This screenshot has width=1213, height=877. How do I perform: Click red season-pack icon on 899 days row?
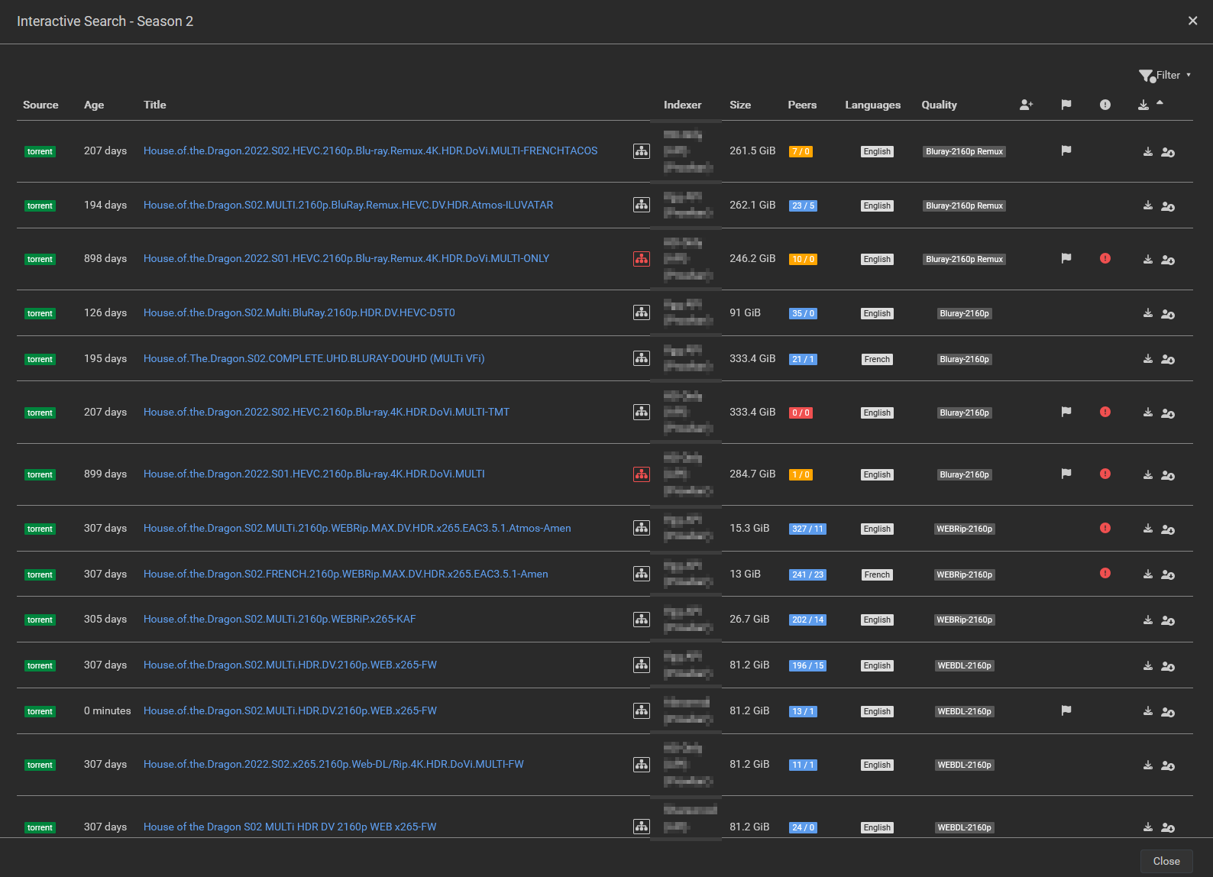642,474
